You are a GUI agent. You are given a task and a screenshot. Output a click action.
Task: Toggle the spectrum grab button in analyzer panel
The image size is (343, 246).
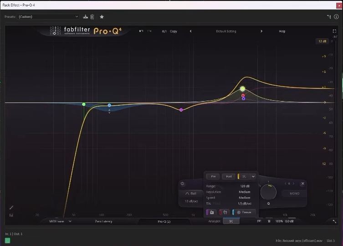[x=211, y=212]
